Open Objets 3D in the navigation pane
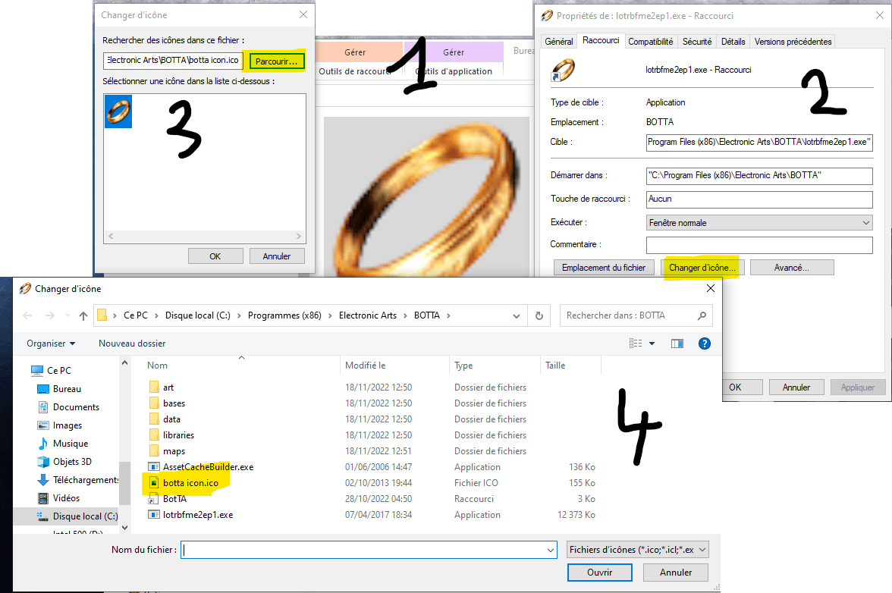This screenshot has height=593, width=892. 64,462
